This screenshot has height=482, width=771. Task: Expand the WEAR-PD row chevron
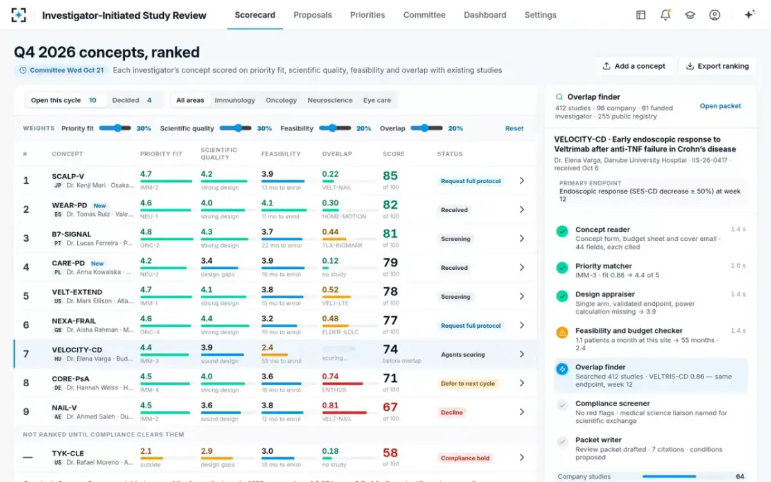[x=522, y=210]
